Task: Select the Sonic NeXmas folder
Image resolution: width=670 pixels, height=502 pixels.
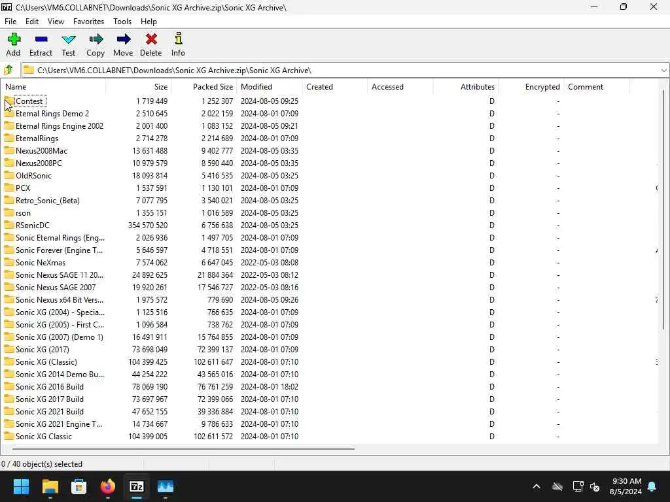Action: coord(41,263)
